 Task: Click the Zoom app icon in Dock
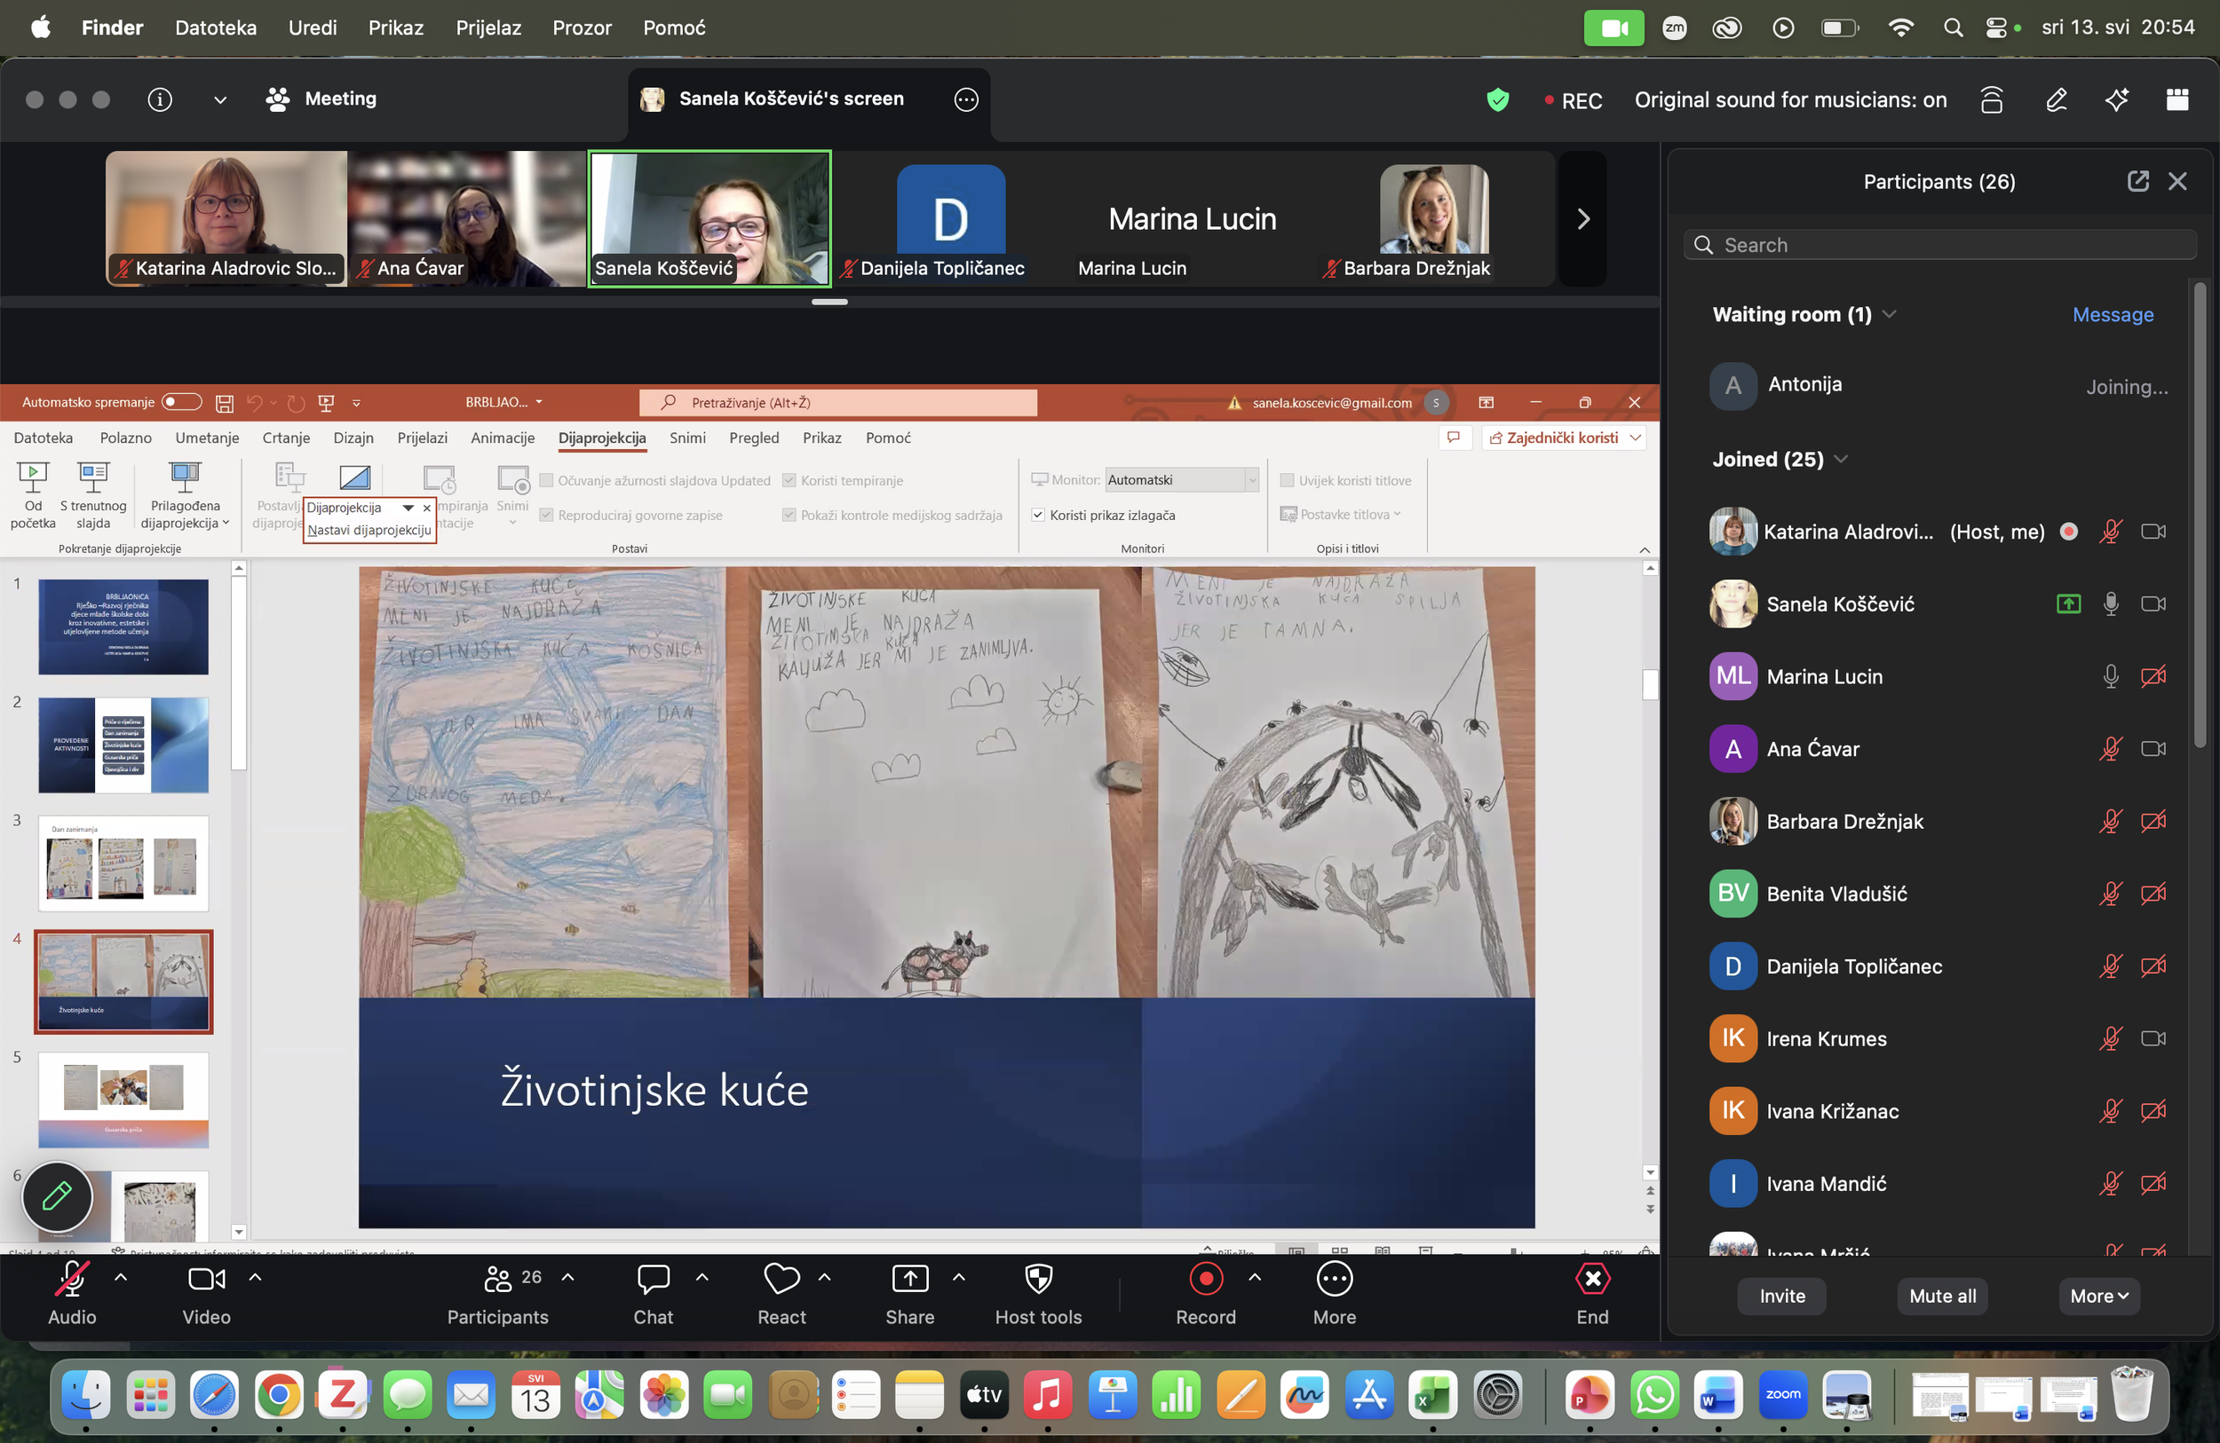[x=1782, y=1395]
